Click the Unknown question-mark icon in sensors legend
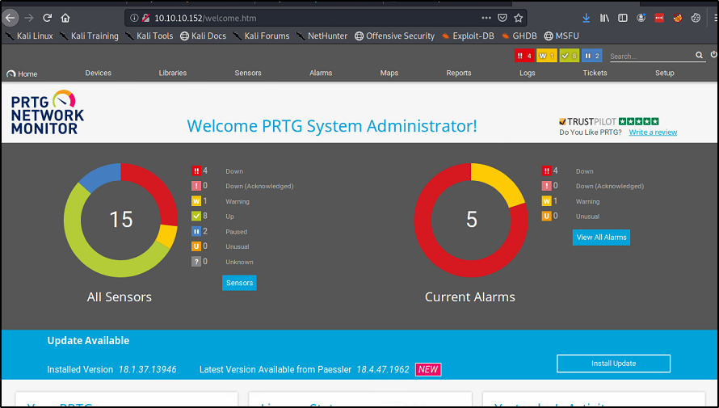 pyautogui.click(x=196, y=261)
